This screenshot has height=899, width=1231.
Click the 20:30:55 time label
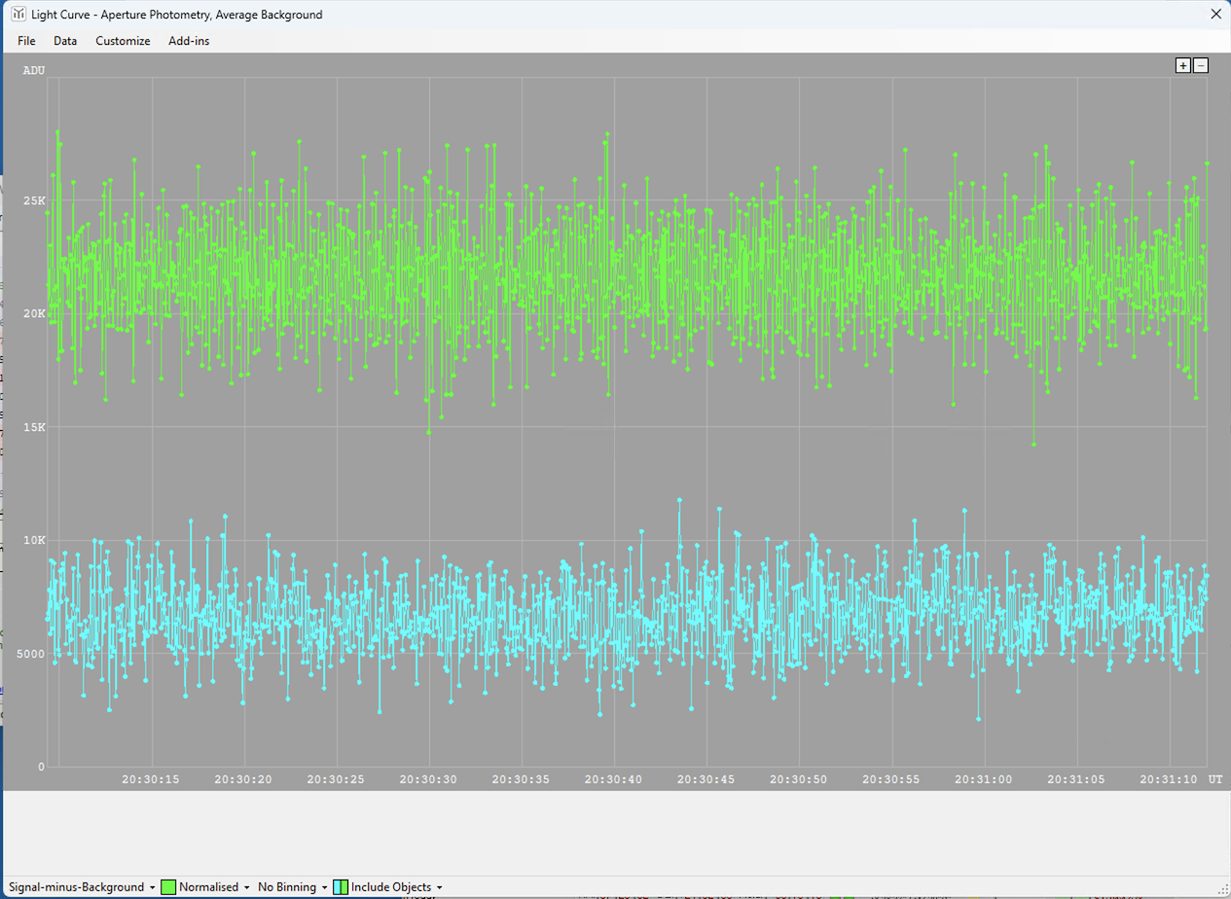pos(891,779)
